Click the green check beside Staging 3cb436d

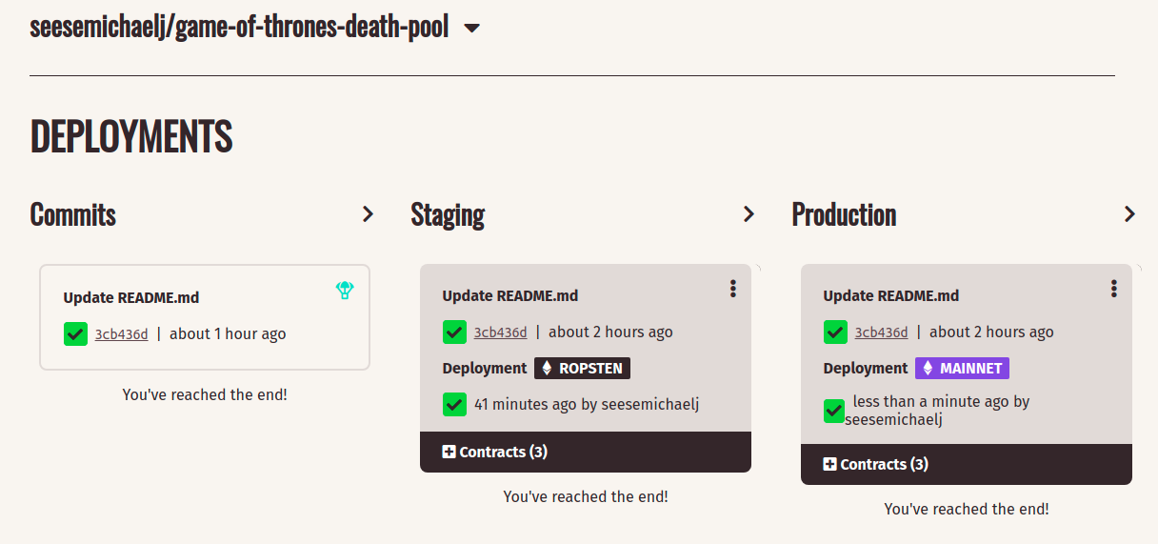(x=455, y=332)
